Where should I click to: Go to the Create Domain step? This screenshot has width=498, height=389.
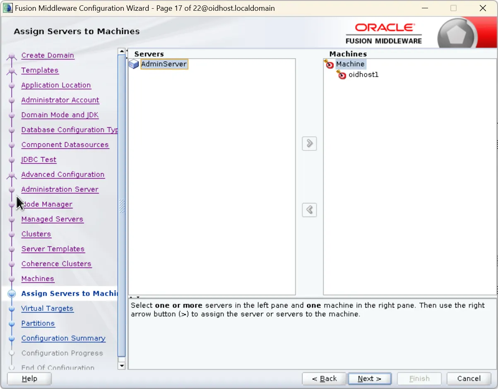[x=48, y=55]
